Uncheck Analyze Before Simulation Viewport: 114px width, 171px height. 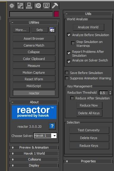click(69, 35)
